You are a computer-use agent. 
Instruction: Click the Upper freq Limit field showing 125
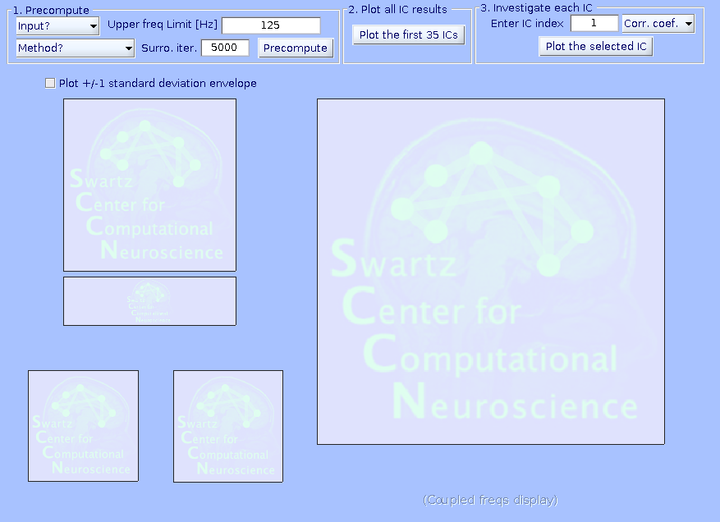tap(271, 25)
